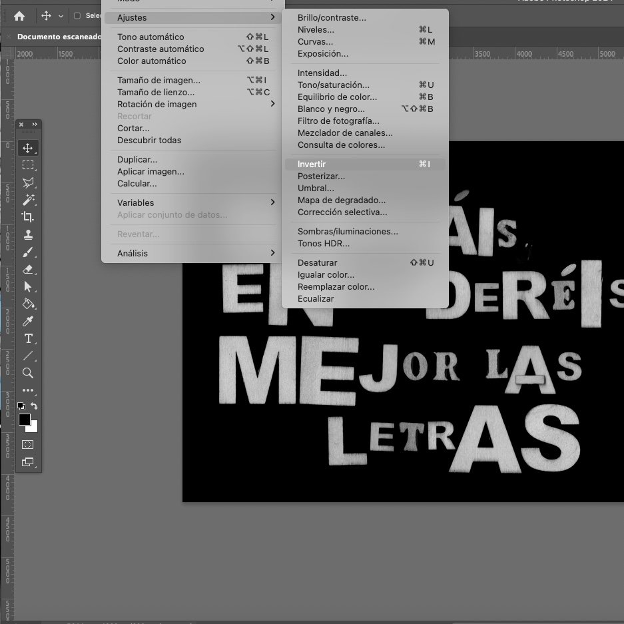
Task: Open Niveles adjustment
Action: (x=365, y=29)
